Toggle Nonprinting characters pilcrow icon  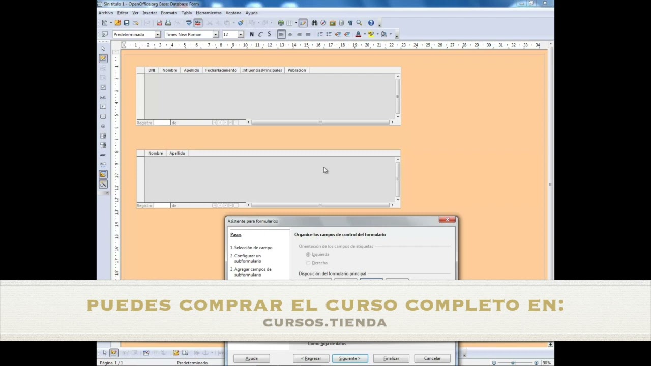coord(350,23)
